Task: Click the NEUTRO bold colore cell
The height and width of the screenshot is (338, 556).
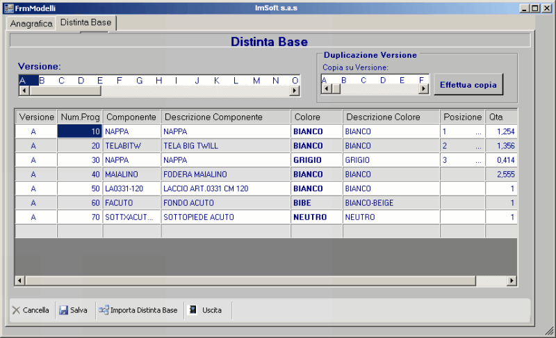Action: (316, 217)
